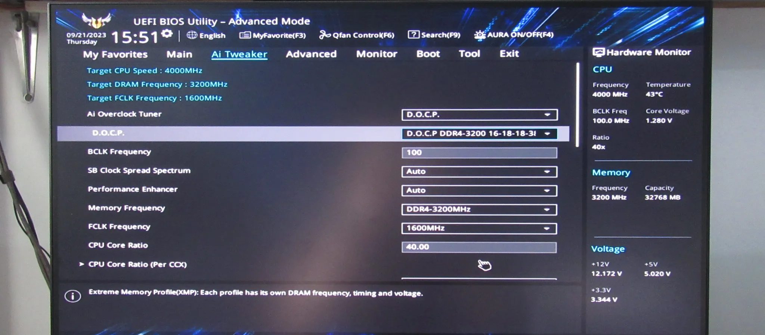Open MyFavorite(F3) icon
Screen dimensions: 765x335
pyautogui.click(x=245, y=35)
